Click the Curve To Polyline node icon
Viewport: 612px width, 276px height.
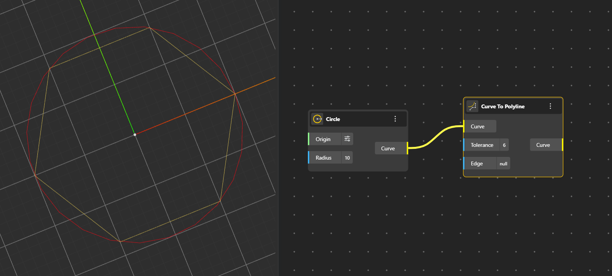click(x=472, y=106)
